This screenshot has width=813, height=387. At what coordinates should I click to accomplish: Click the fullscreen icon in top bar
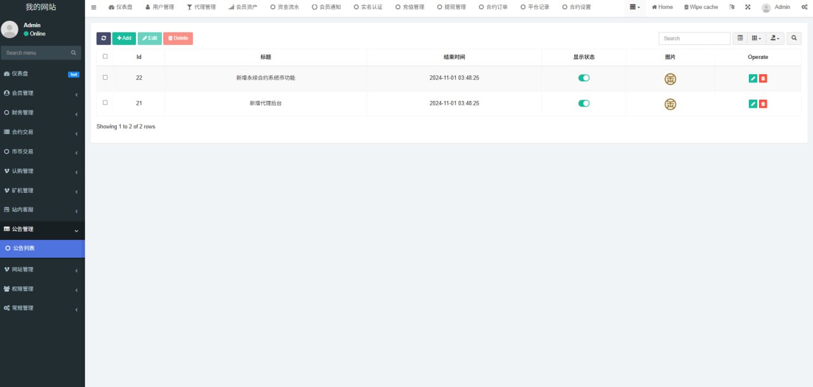click(x=747, y=7)
